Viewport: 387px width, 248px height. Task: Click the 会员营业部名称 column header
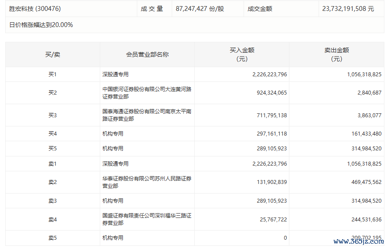pyautogui.click(x=147, y=54)
